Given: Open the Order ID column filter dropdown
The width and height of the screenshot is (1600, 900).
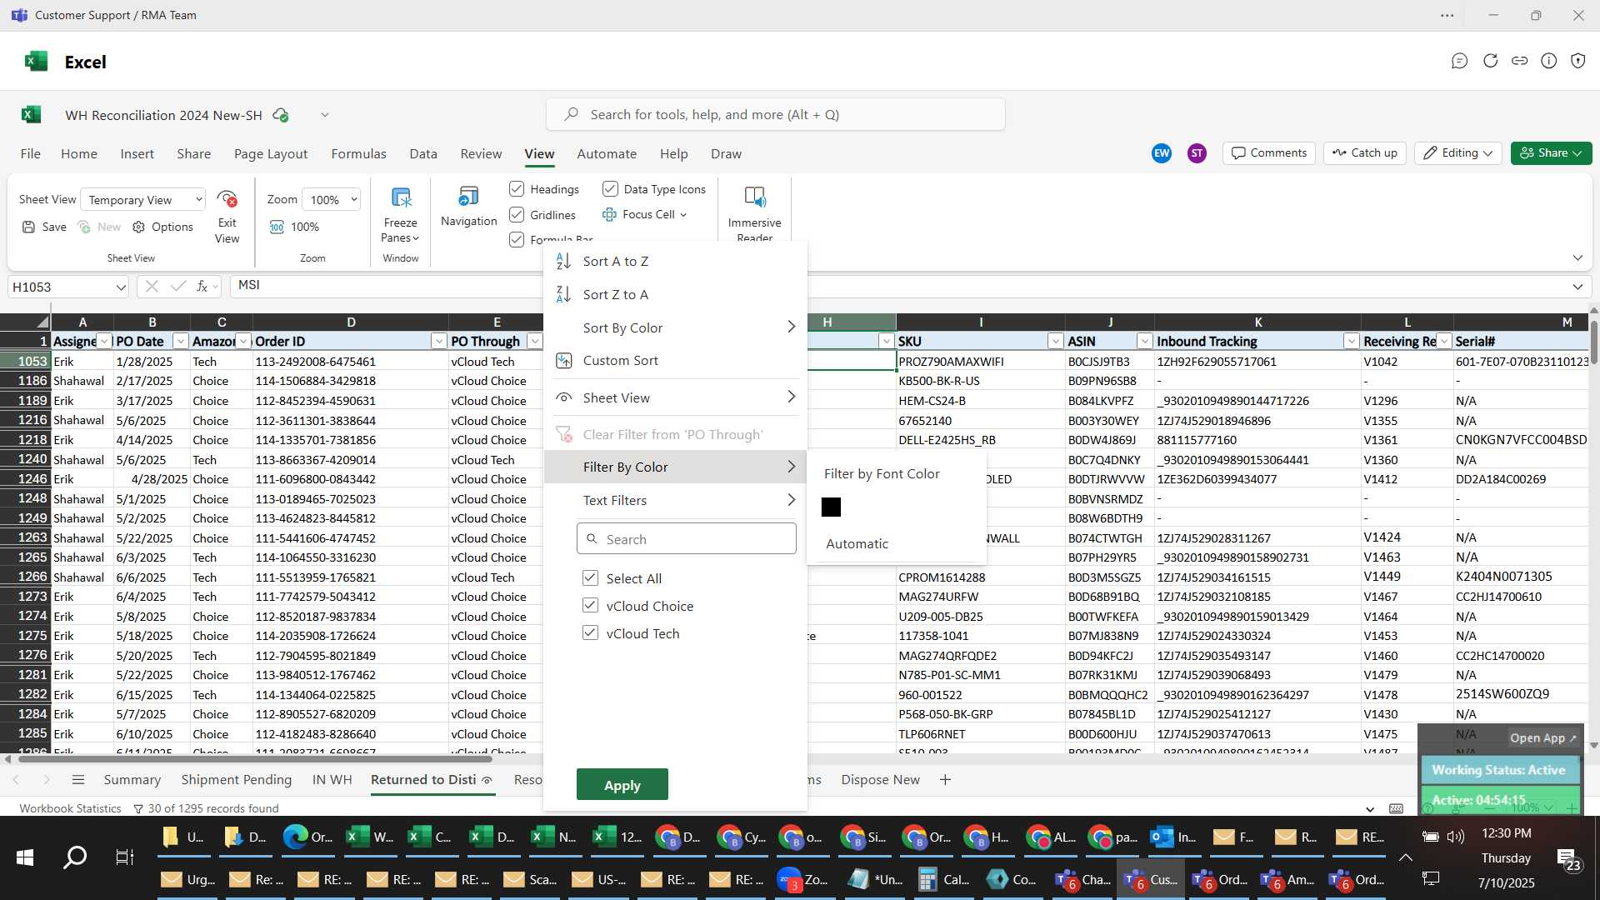Looking at the screenshot, I should pos(439,341).
